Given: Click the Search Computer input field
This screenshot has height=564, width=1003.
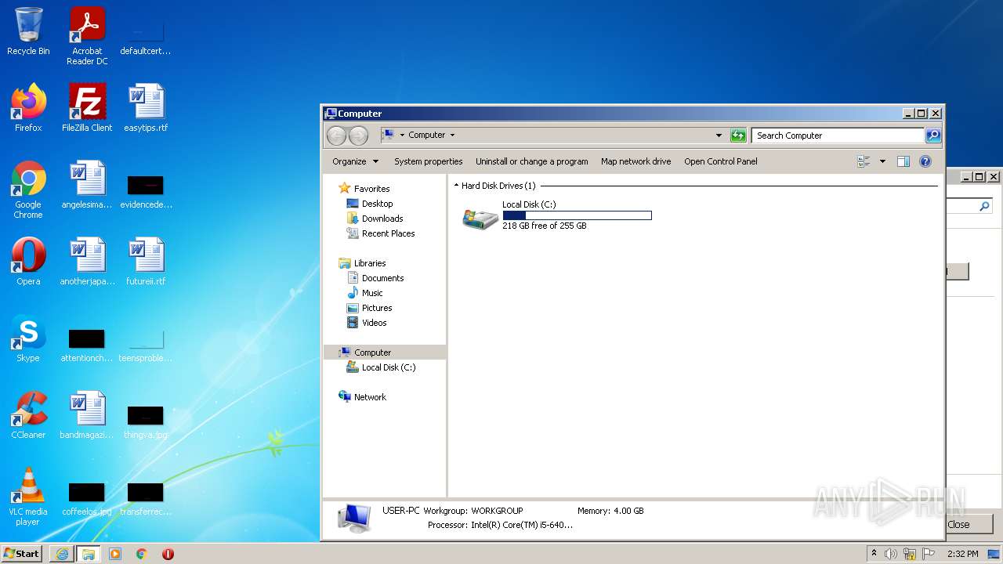Looking at the screenshot, I should (838, 136).
